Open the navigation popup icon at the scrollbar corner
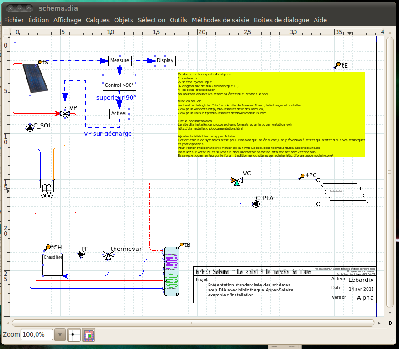This screenshot has height=349, width=399. 390,323
